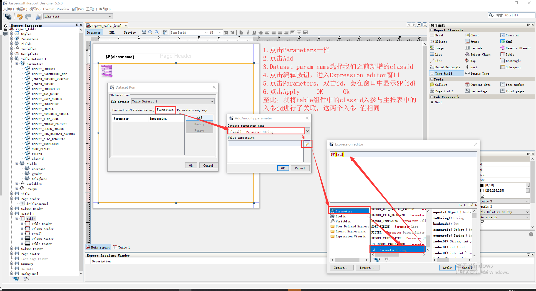Open the Sub dataset dropdown showing Table Dataset 1
The width and height of the screenshot is (536, 291).
(212, 101)
